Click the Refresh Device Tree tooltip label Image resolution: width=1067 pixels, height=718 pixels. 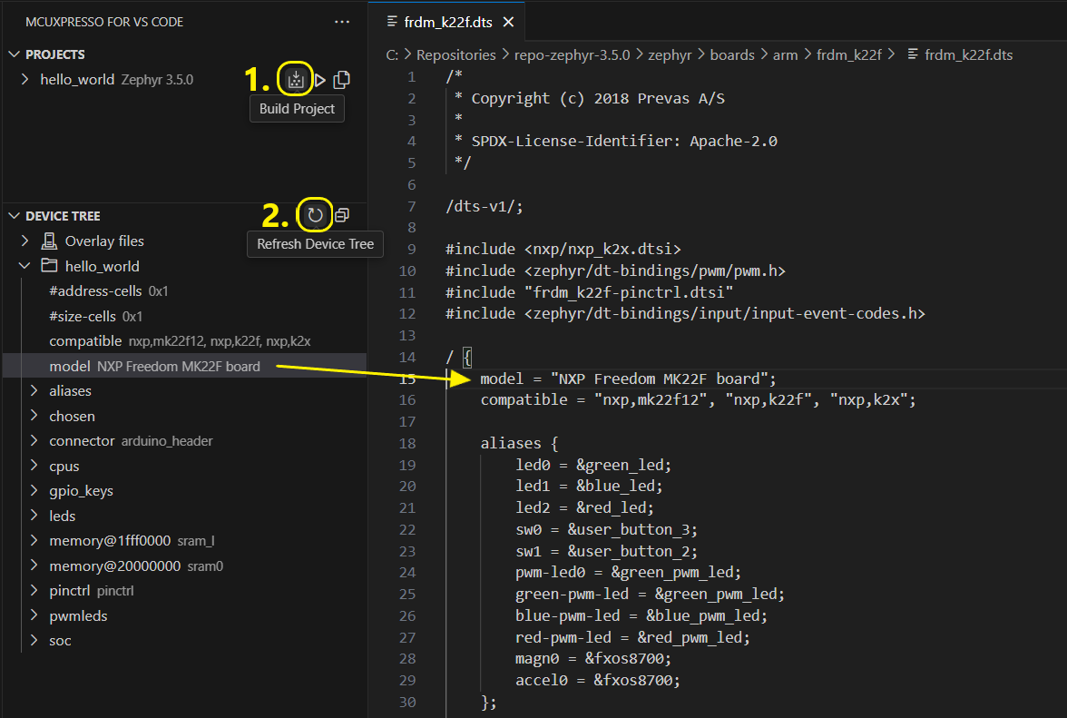315,244
